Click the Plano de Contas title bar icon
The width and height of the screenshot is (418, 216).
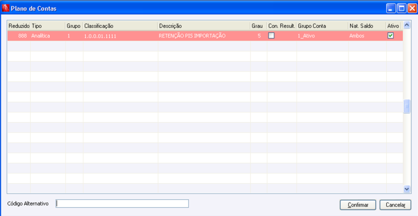(x=5, y=8)
